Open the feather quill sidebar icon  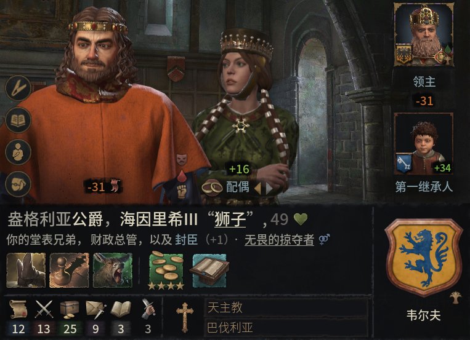point(18,88)
